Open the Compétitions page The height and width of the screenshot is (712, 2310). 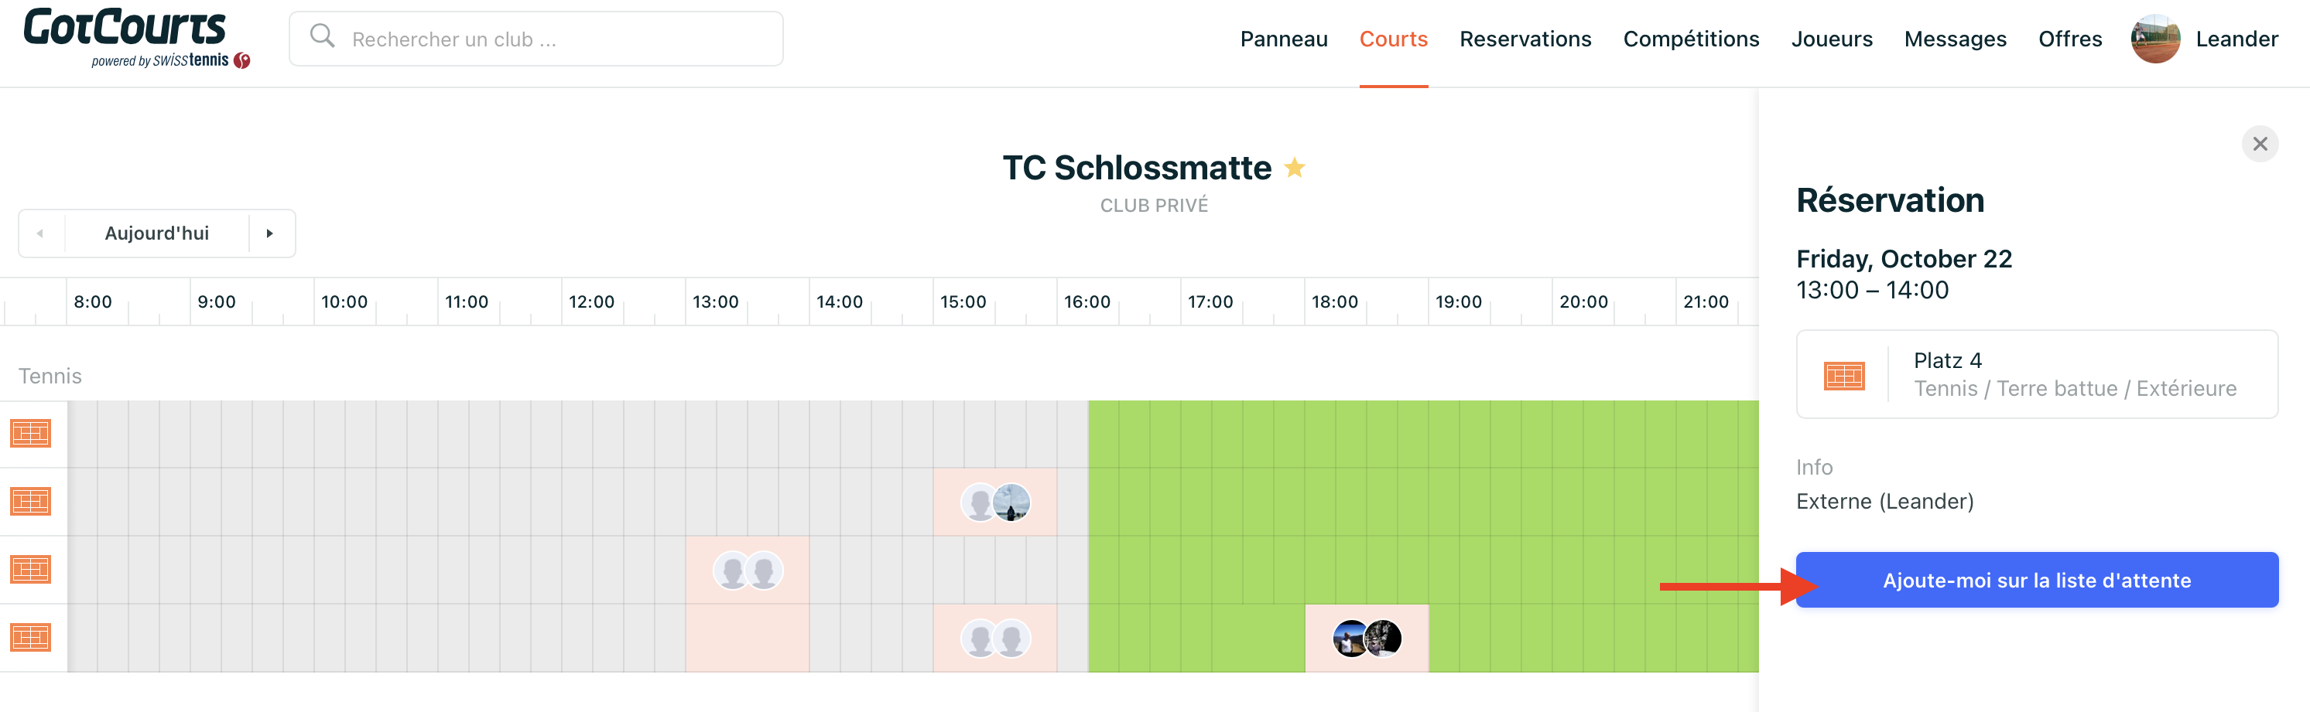1690,39
